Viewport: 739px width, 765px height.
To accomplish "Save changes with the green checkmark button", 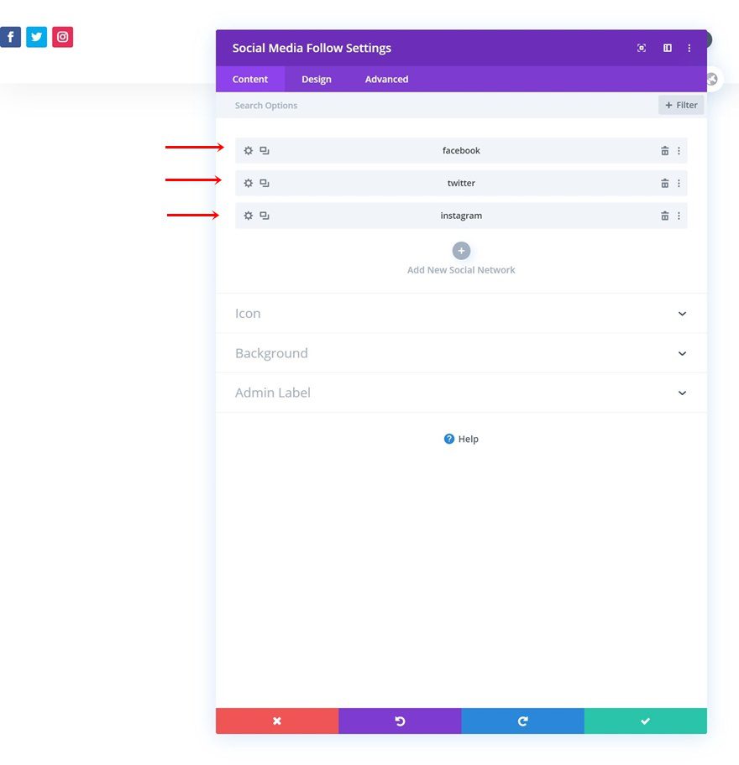I will tap(645, 721).
